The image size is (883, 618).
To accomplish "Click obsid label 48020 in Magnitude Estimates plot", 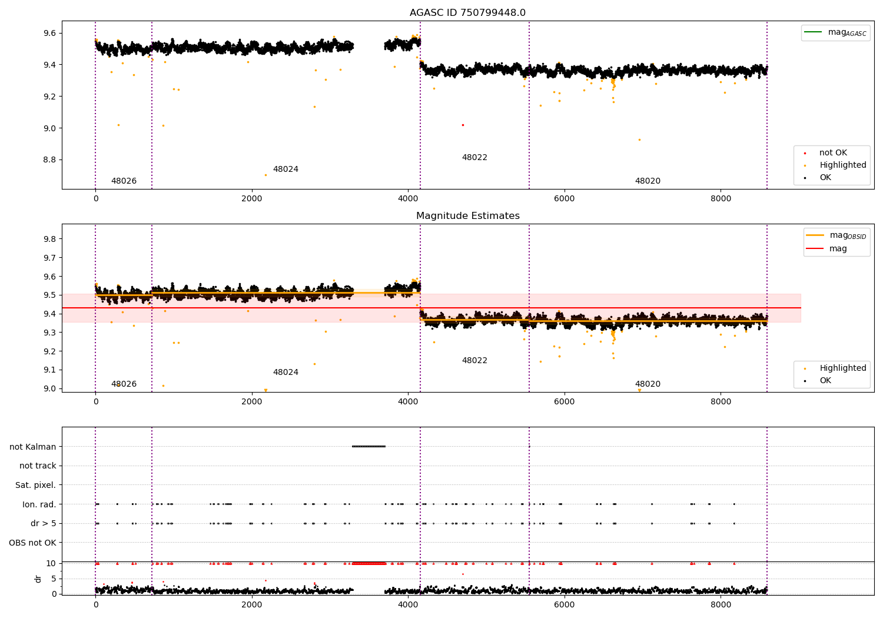I will coord(648,384).
